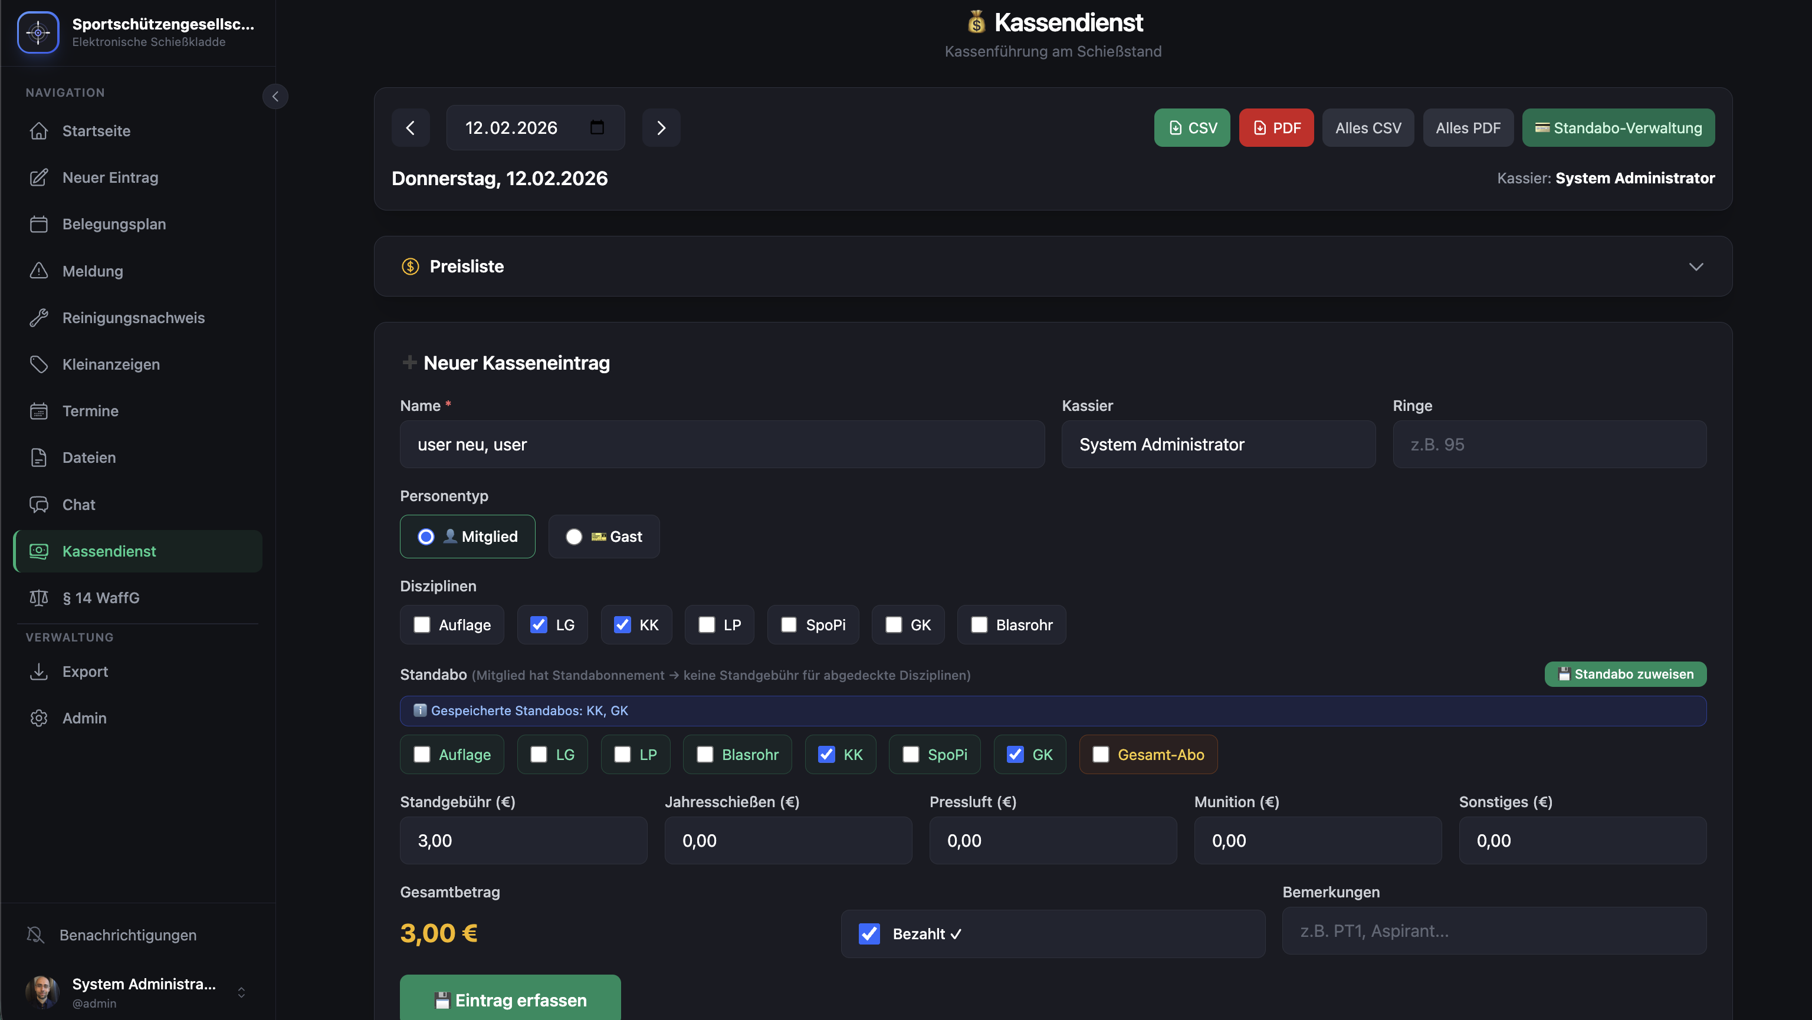Screen dimensions: 1812x1020
Task: Click into the Ringe input field
Action: tap(1549, 445)
